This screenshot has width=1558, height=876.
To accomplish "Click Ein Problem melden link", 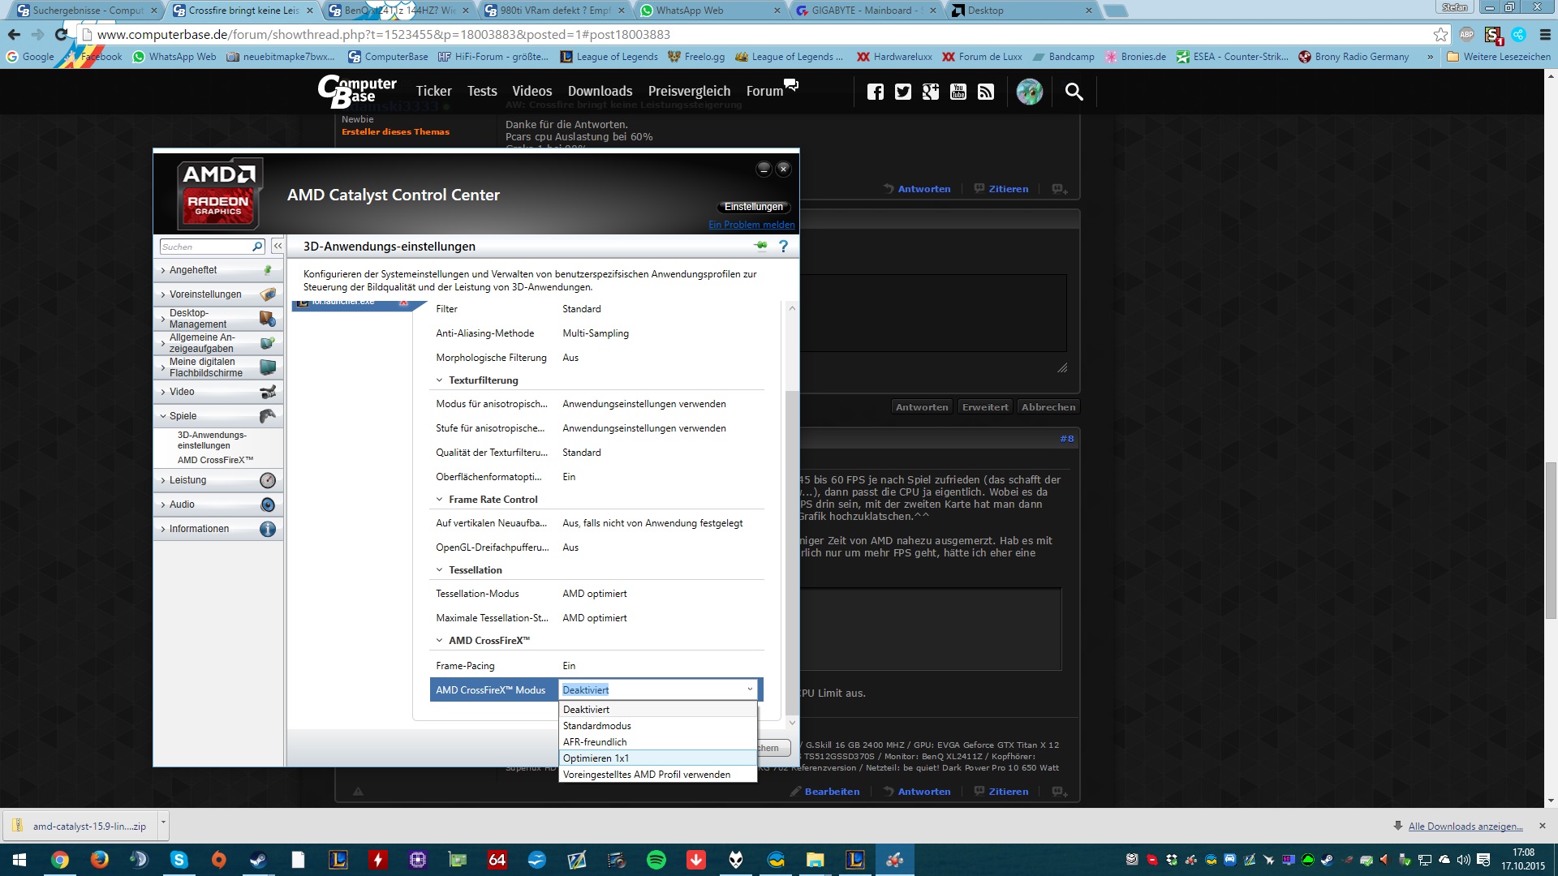I will coord(751,225).
